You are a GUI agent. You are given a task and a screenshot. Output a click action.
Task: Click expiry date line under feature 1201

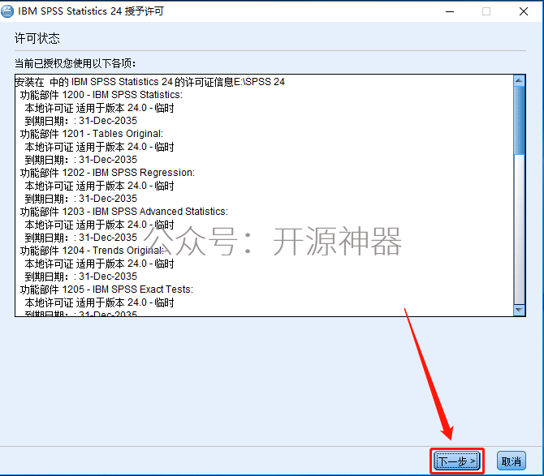click(x=81, y=160)
